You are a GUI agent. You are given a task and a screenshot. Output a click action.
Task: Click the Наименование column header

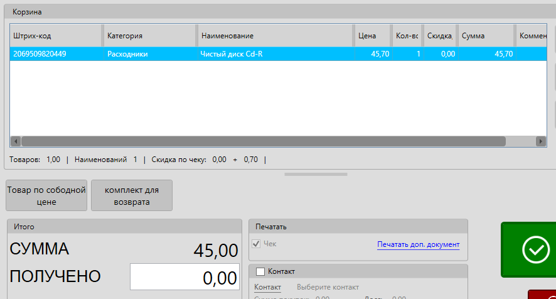[275, 36]
